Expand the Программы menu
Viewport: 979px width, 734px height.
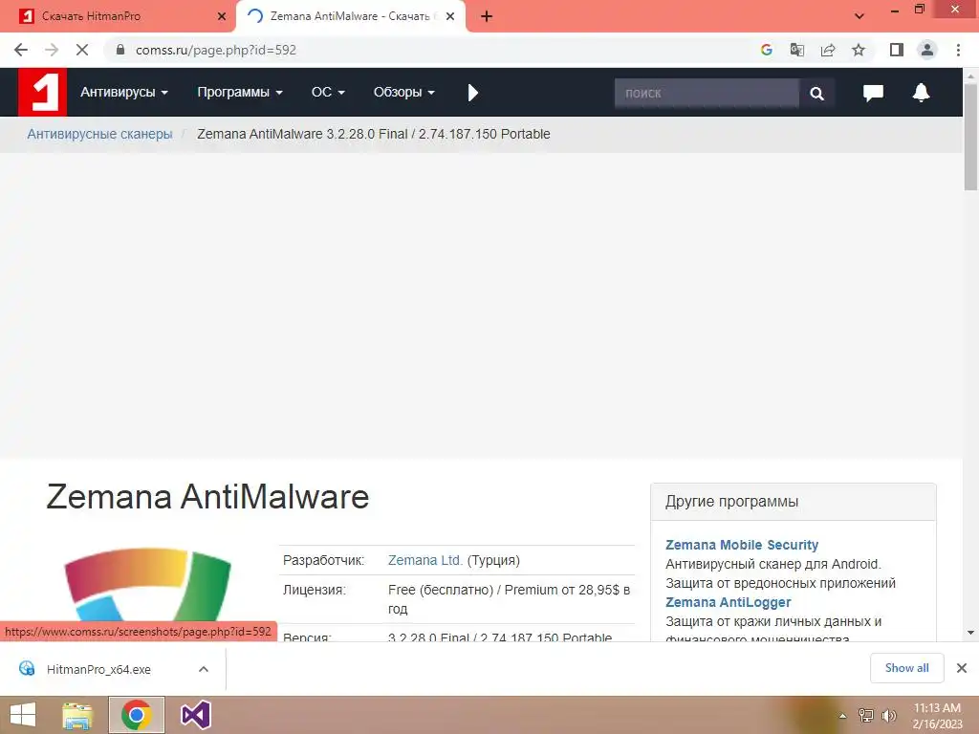[240, 93]
